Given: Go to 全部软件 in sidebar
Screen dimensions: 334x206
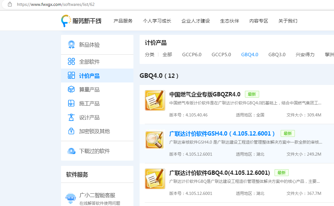Looking at the screenshot, I should tap(97, 62).
